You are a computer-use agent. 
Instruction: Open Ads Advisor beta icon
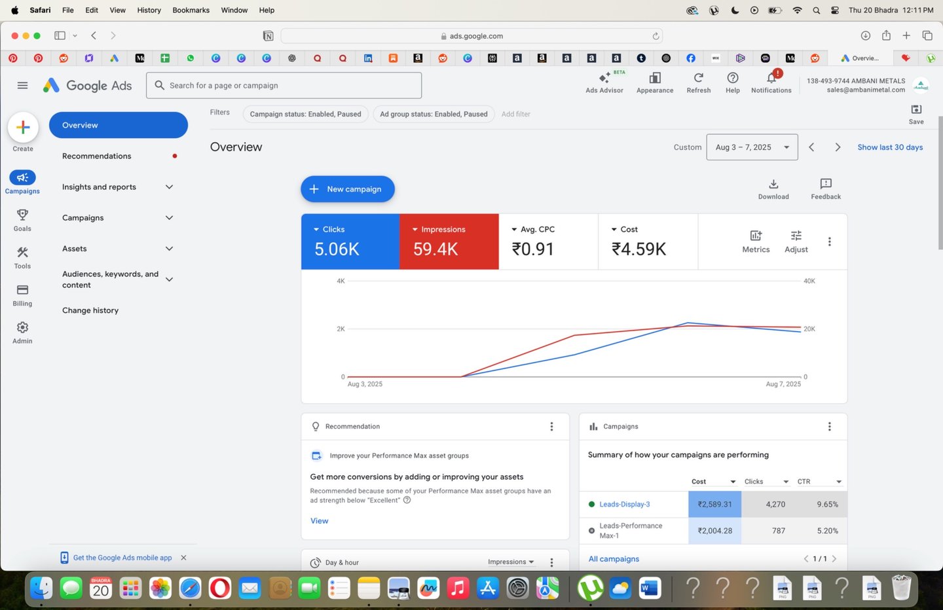[x=604, y=78]
